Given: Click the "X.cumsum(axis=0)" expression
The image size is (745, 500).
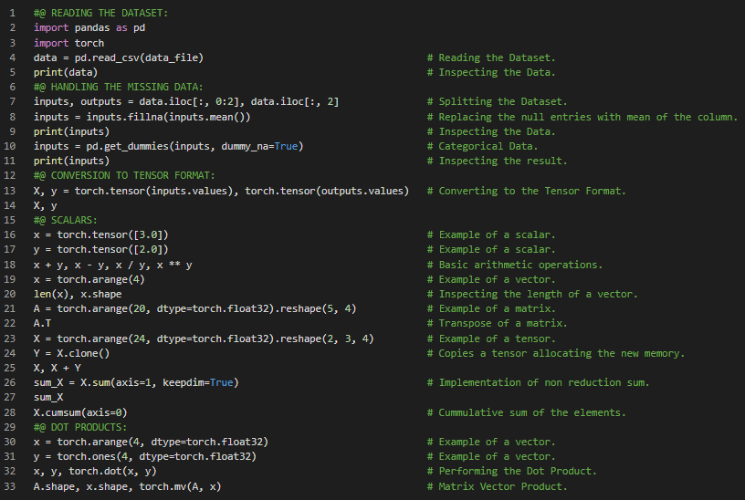Looking at the screenshot, I should [x=80, y=412].
